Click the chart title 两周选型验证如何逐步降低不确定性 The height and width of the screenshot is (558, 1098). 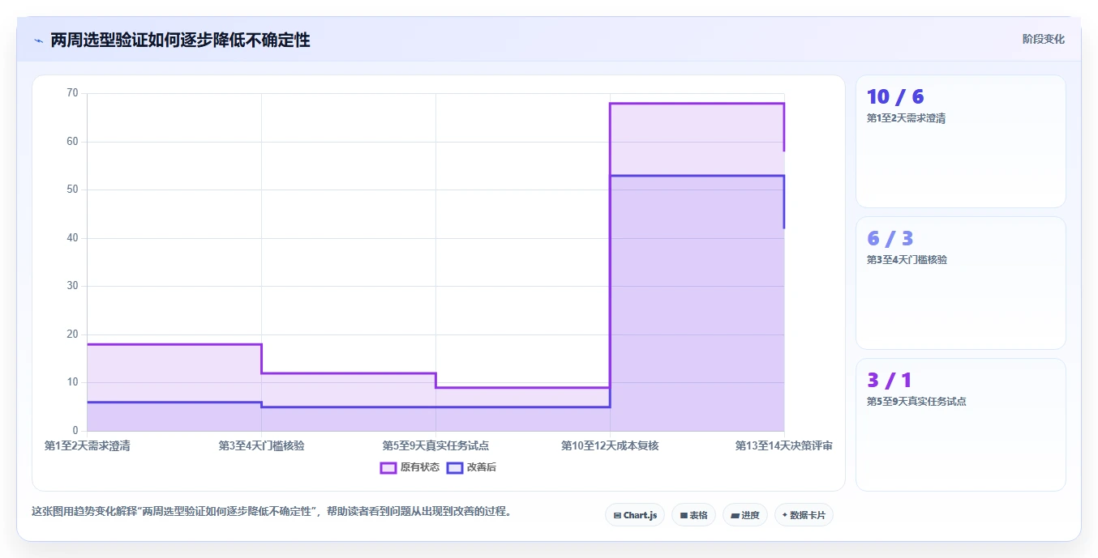click(180, 40)
